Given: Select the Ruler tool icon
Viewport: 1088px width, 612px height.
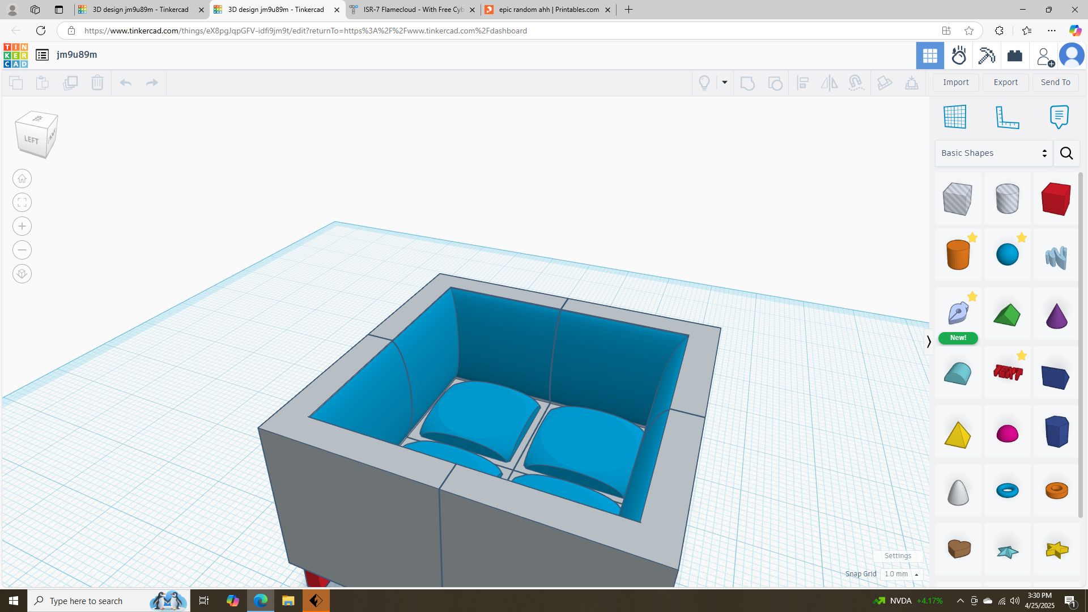Looking at the screenshot, I should 1008,117.
